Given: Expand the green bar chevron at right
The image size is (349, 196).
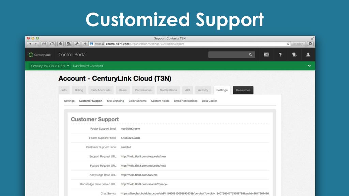Looking at the screenshot, I should pos(309,66).
